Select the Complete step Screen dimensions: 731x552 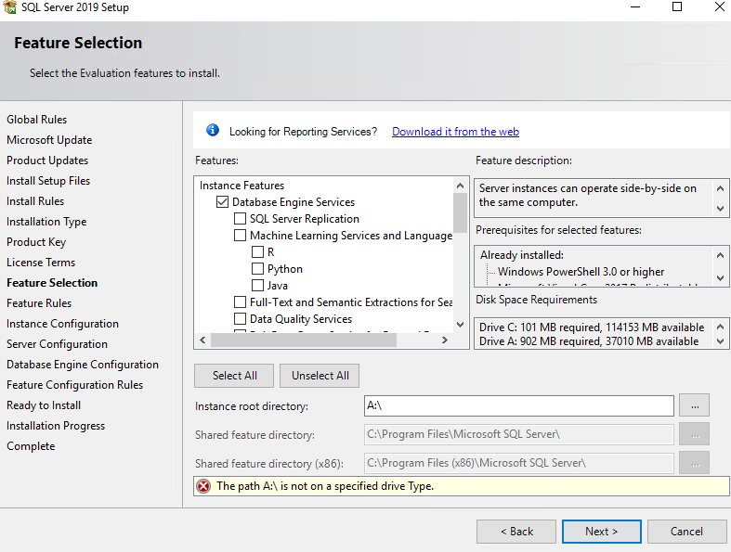pos(31,446)
